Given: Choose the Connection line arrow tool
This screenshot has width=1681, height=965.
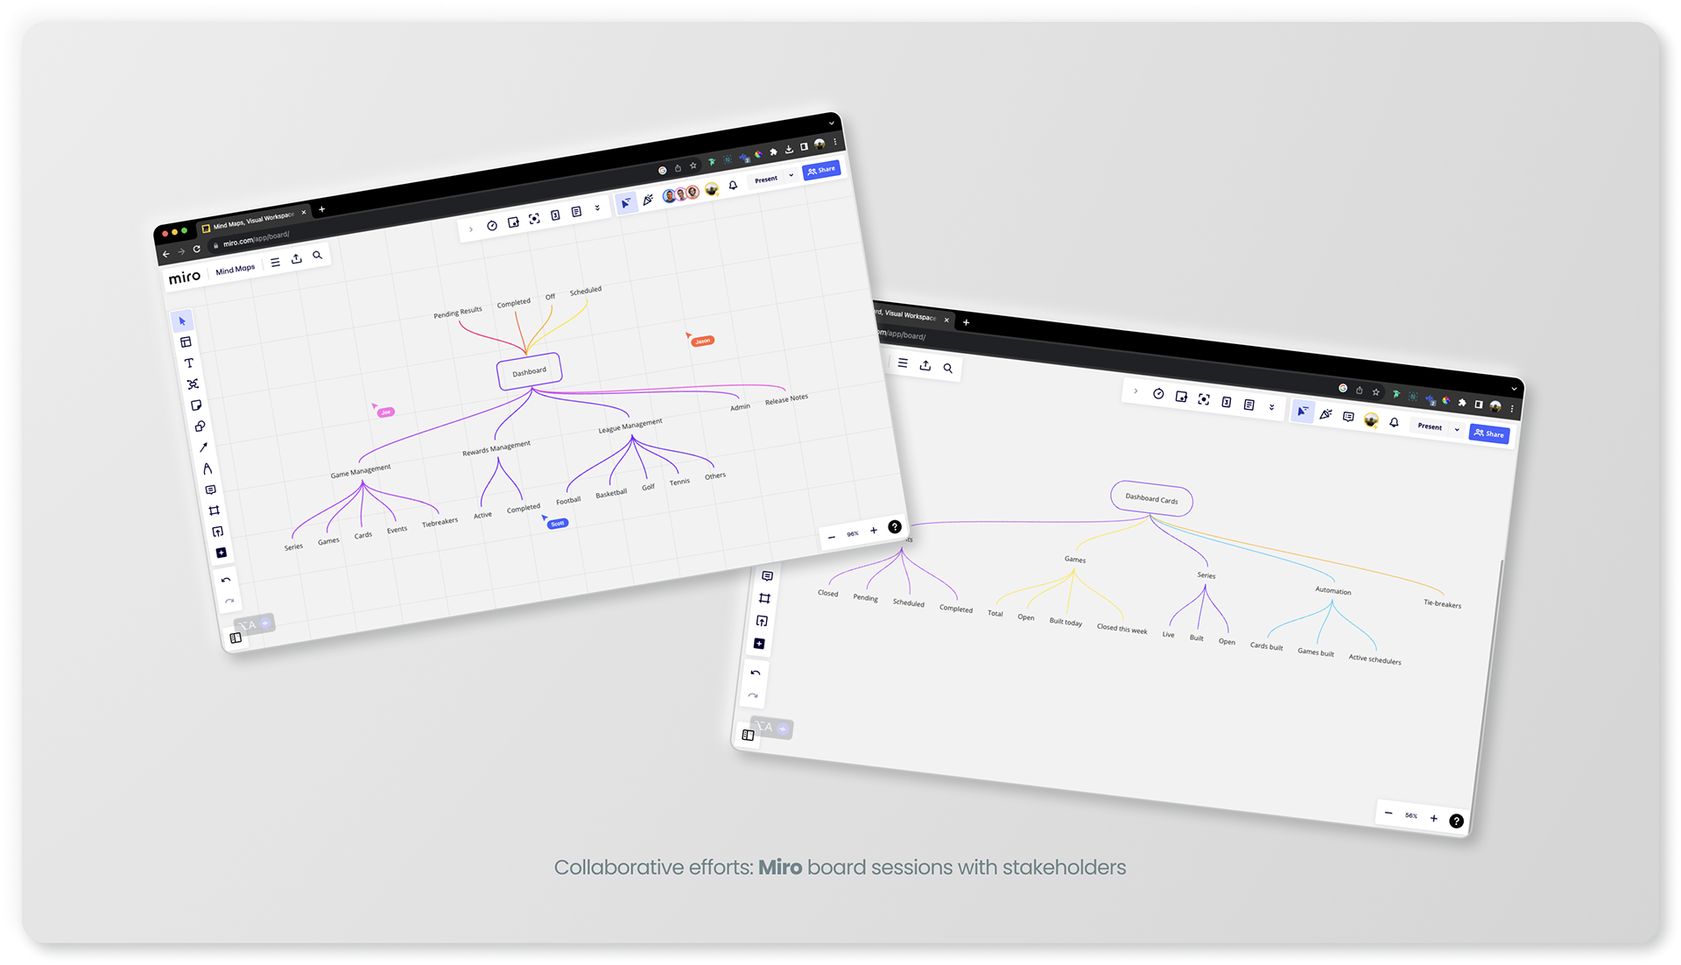Looking at the screenshot, I should [203, 447].
